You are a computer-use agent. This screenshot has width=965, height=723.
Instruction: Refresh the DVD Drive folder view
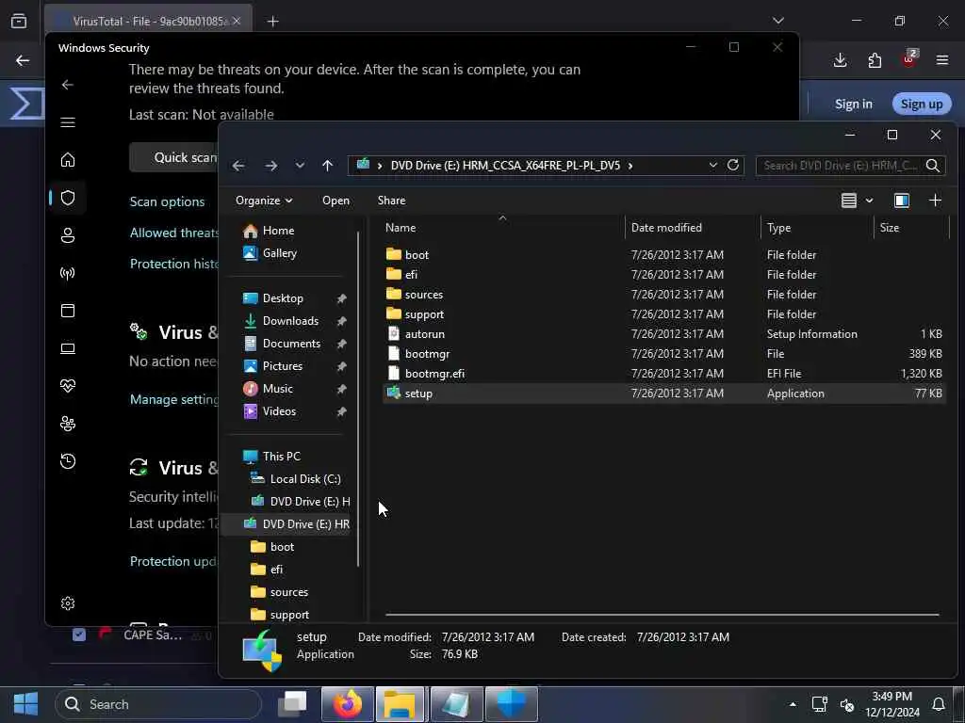[x=733, y=165]
